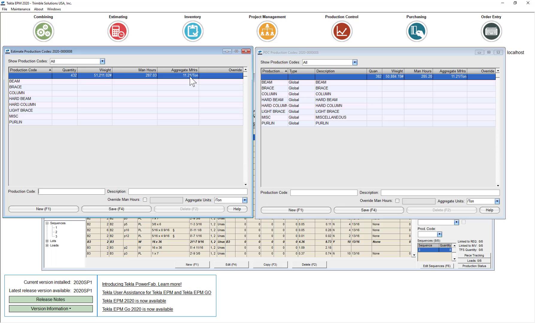Open the Estimating module icon

coord(118,31)
